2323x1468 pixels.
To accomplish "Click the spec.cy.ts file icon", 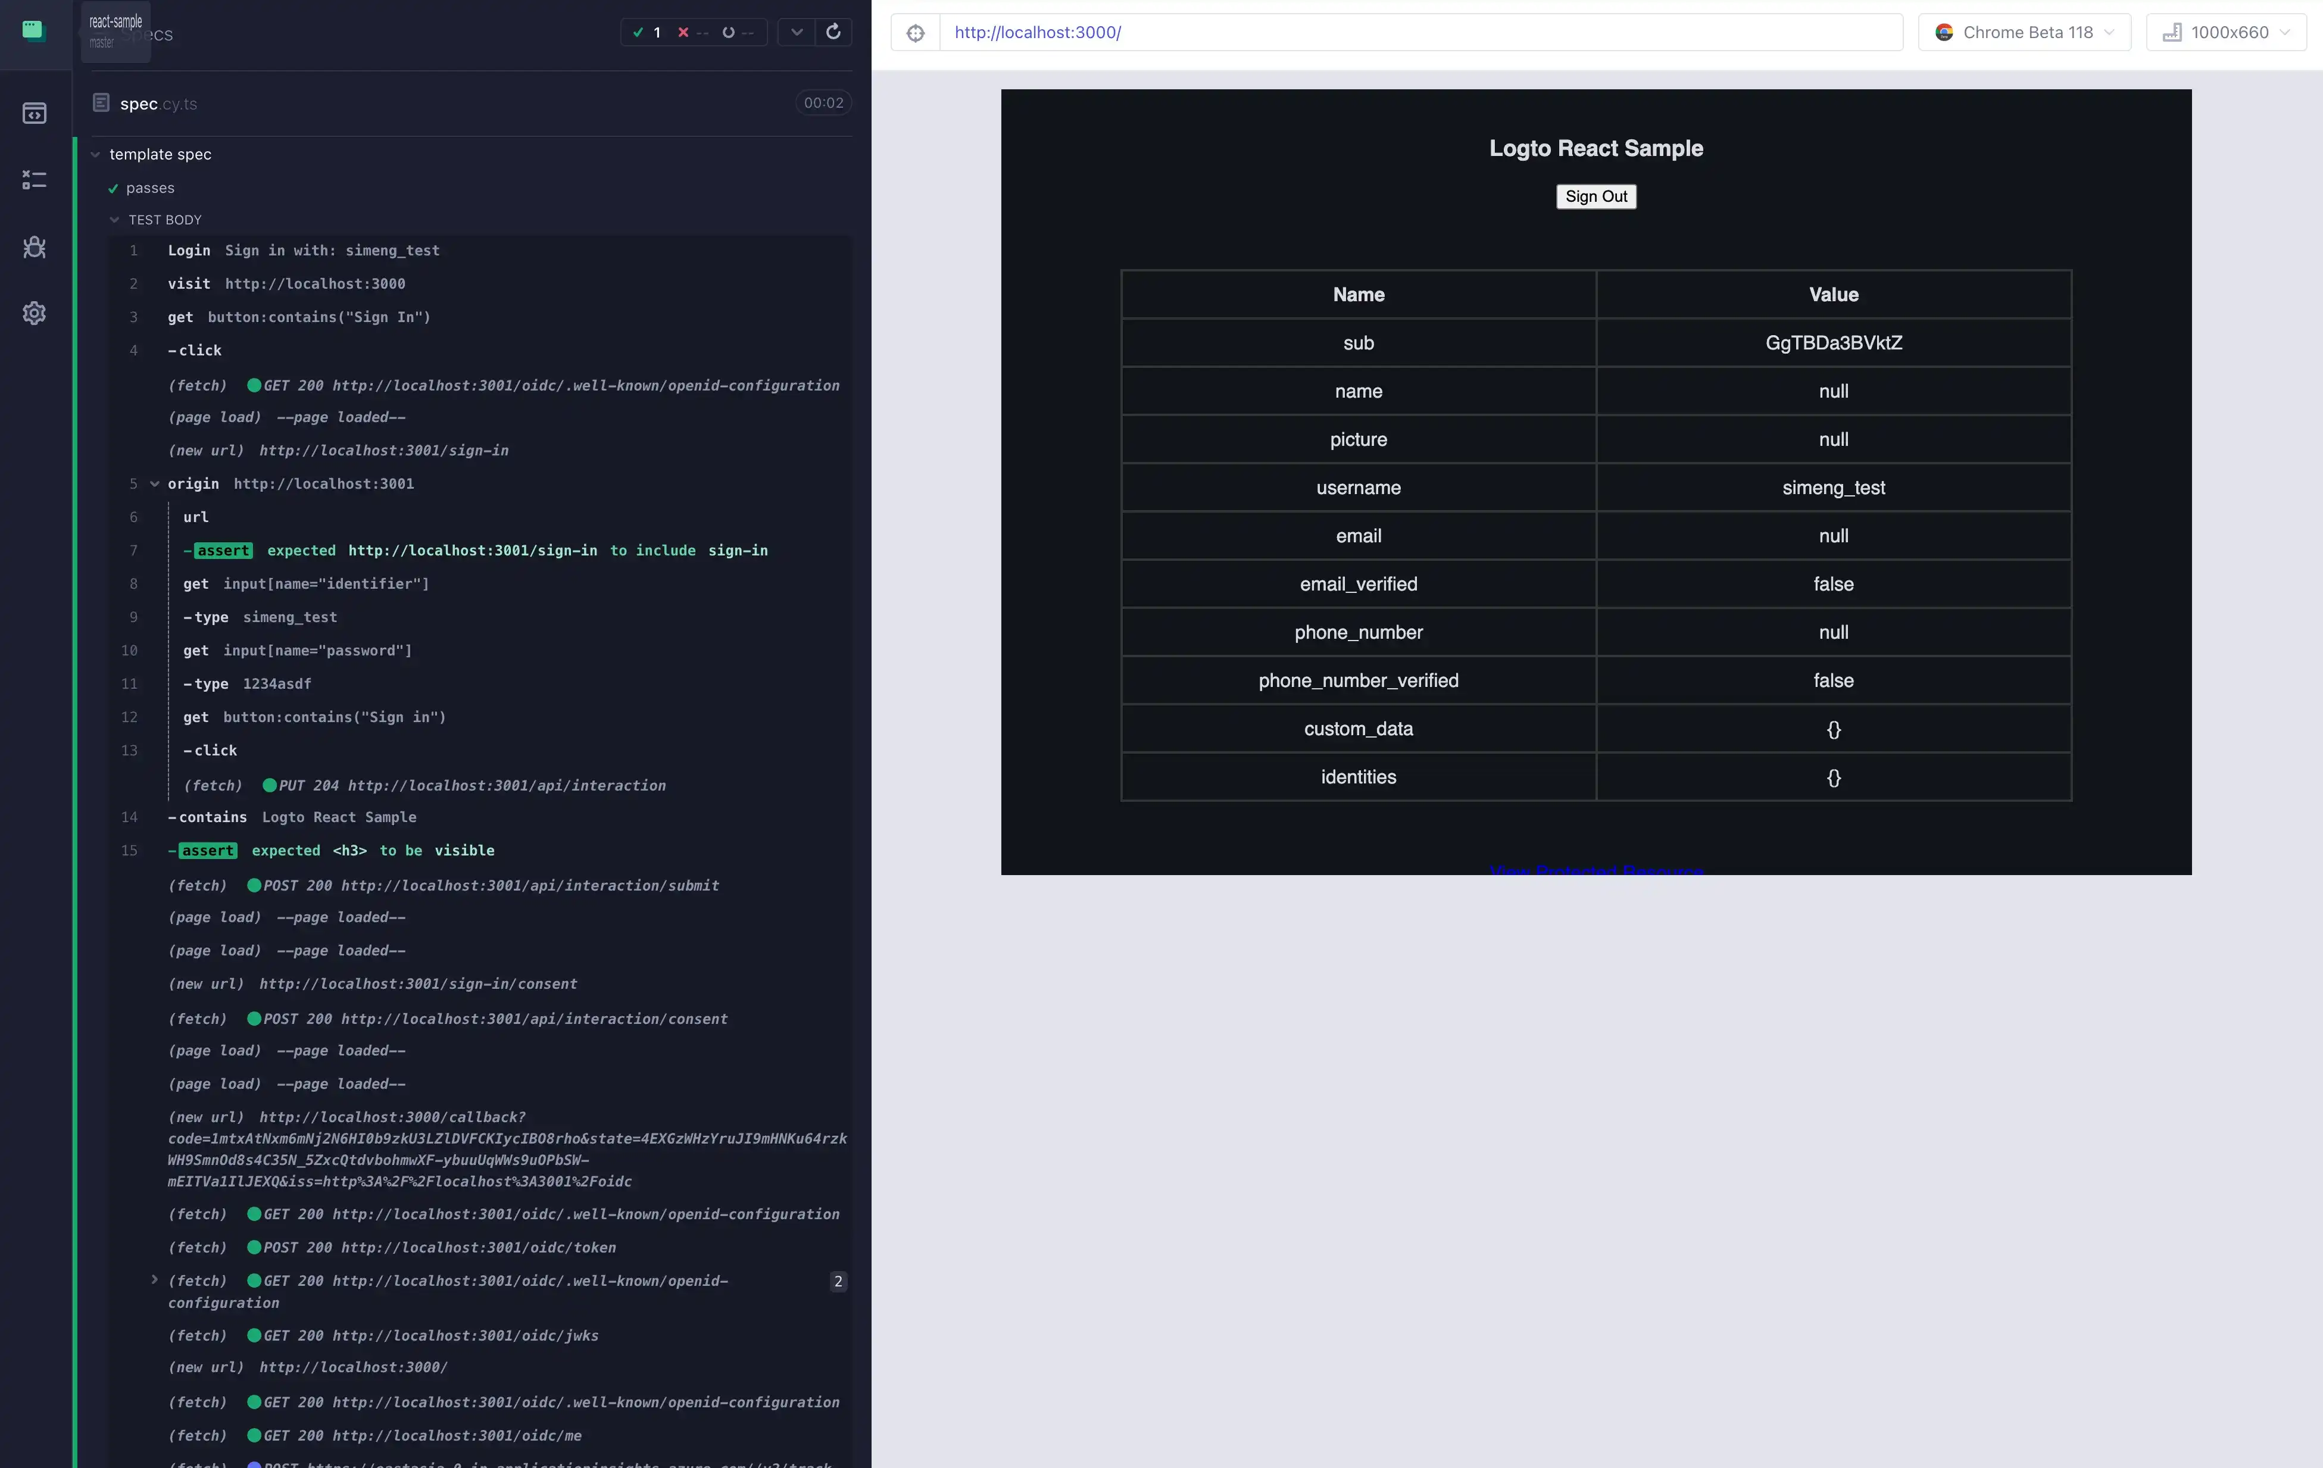I will click(101, 102).
